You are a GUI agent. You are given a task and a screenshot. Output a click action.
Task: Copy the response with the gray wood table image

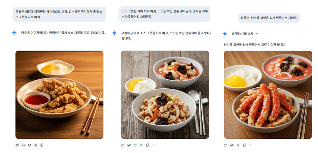pos(148,145)
